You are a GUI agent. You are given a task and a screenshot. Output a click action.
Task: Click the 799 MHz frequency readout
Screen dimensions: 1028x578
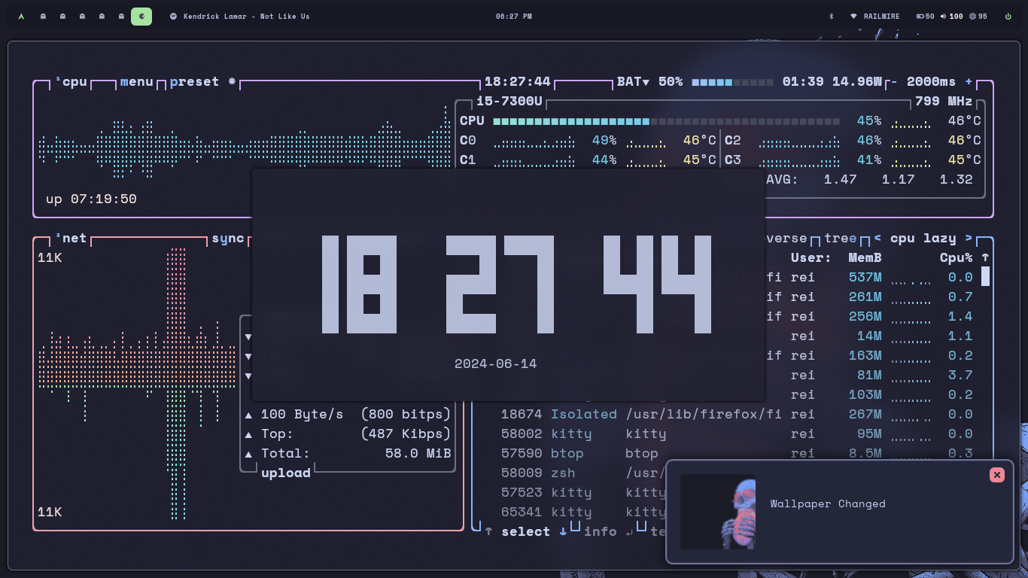coord(944,101)
